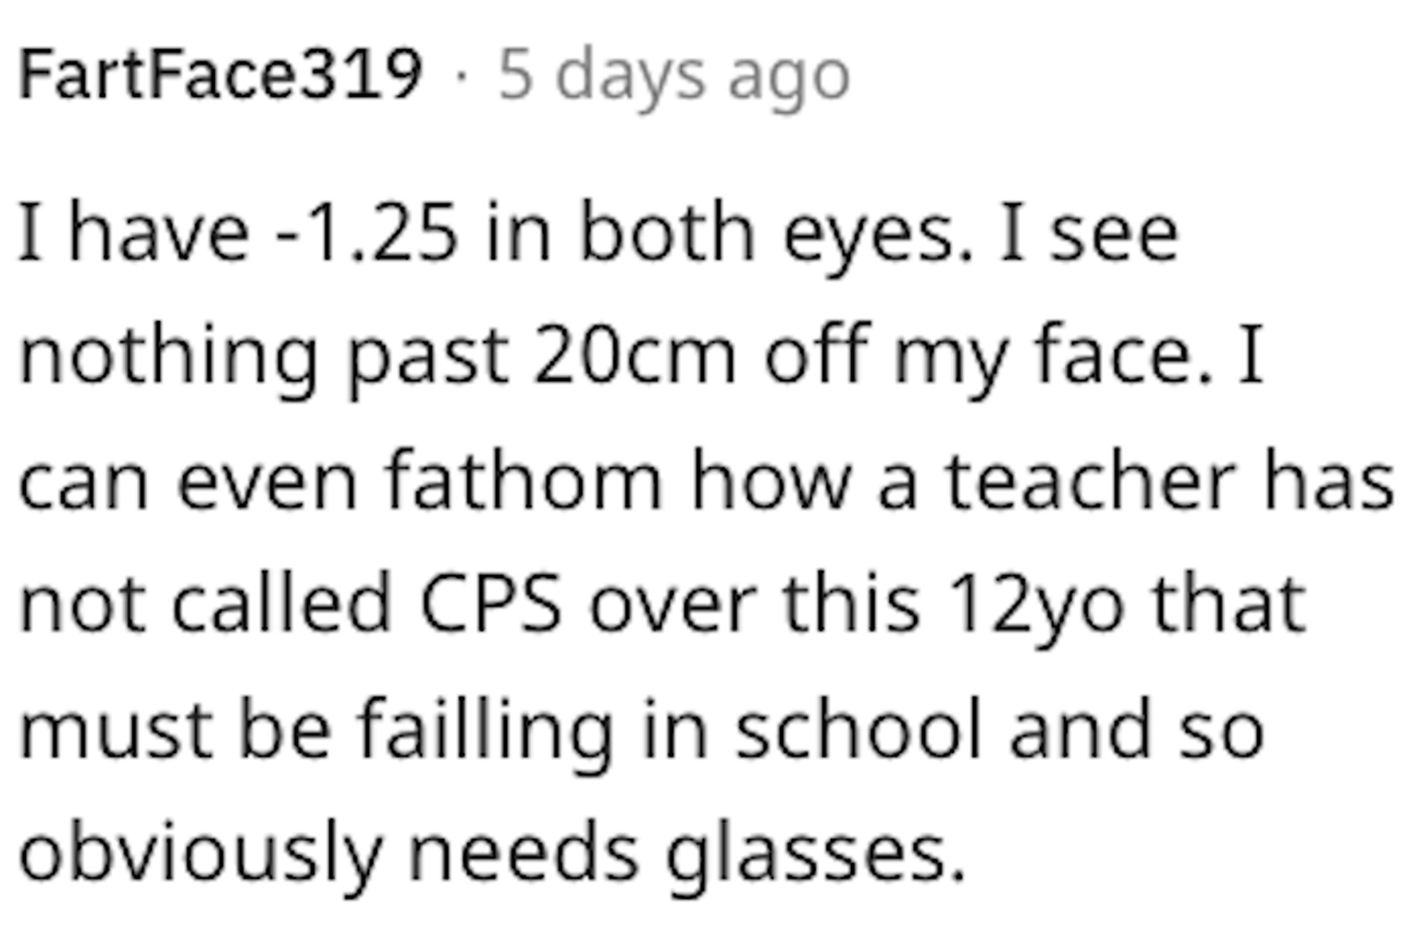Open the FartFace319 user profile

point(220,74)
